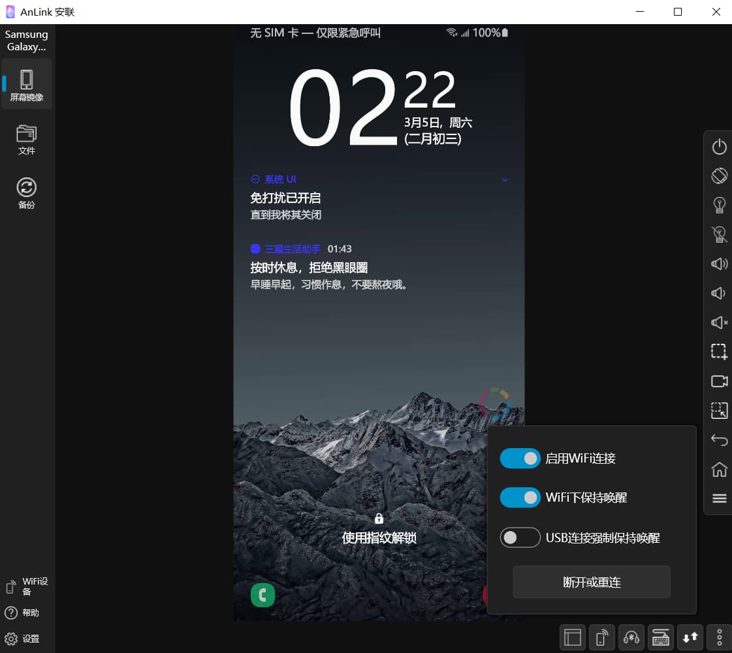
Task: Open the screen mirroring (屏幕镜像) panel
Action: tap(27, 85)
